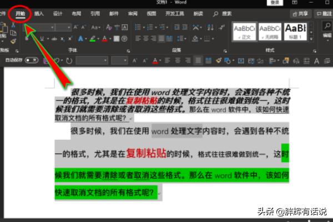
Task: Open the Phonetic Guide tool
Action: [117, 27]
